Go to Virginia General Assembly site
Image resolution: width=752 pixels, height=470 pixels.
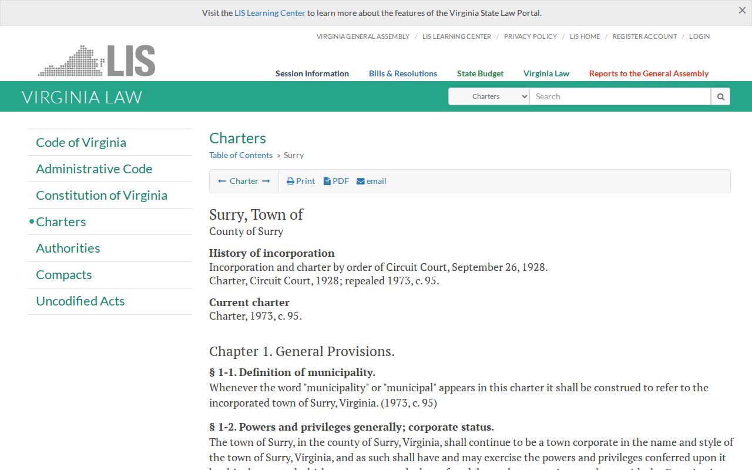click(x=363, y=36)
